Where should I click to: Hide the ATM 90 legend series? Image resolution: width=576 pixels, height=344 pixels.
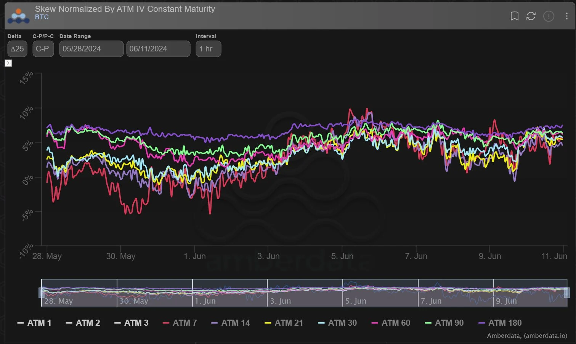pos(444,323)
